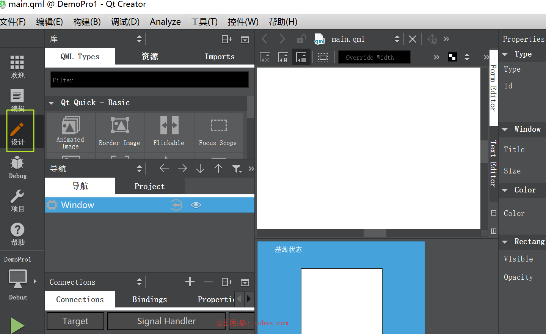
Task: Open the 欢迎 welcome mode
Action: point(17,67)
